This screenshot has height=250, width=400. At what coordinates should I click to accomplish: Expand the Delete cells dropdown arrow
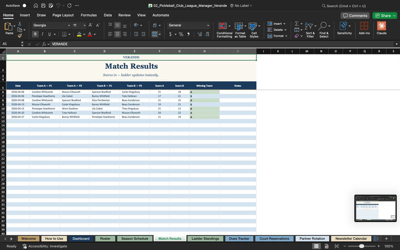285,30
